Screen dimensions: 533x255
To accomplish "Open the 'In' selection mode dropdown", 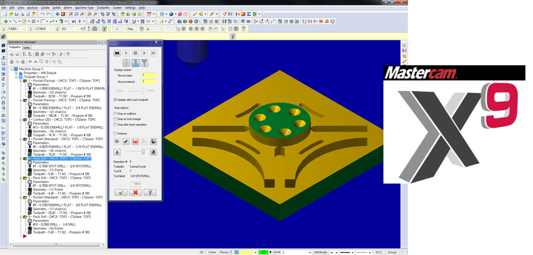I will [161, 29].
